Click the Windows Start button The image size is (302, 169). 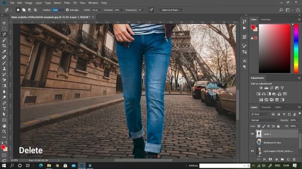[x=4, y=166]
